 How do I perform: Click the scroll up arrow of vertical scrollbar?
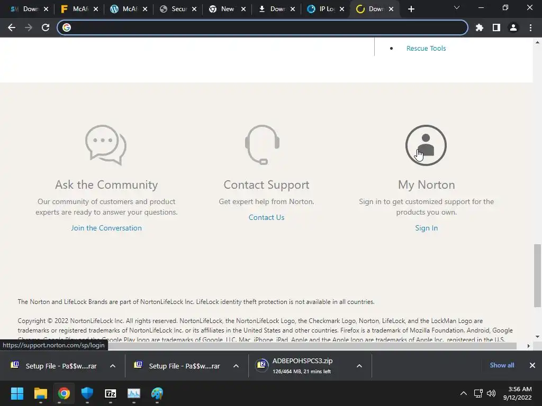pos(537,42)
